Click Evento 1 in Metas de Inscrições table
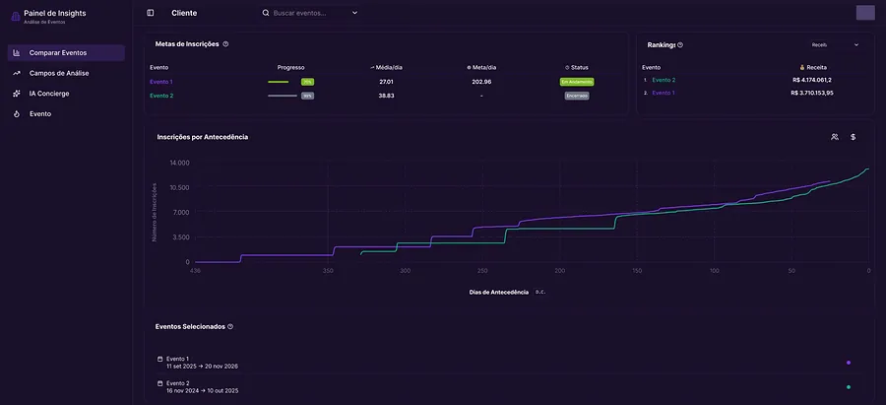The width and height of the screenshot is (886, 405). tap(161, 82)
